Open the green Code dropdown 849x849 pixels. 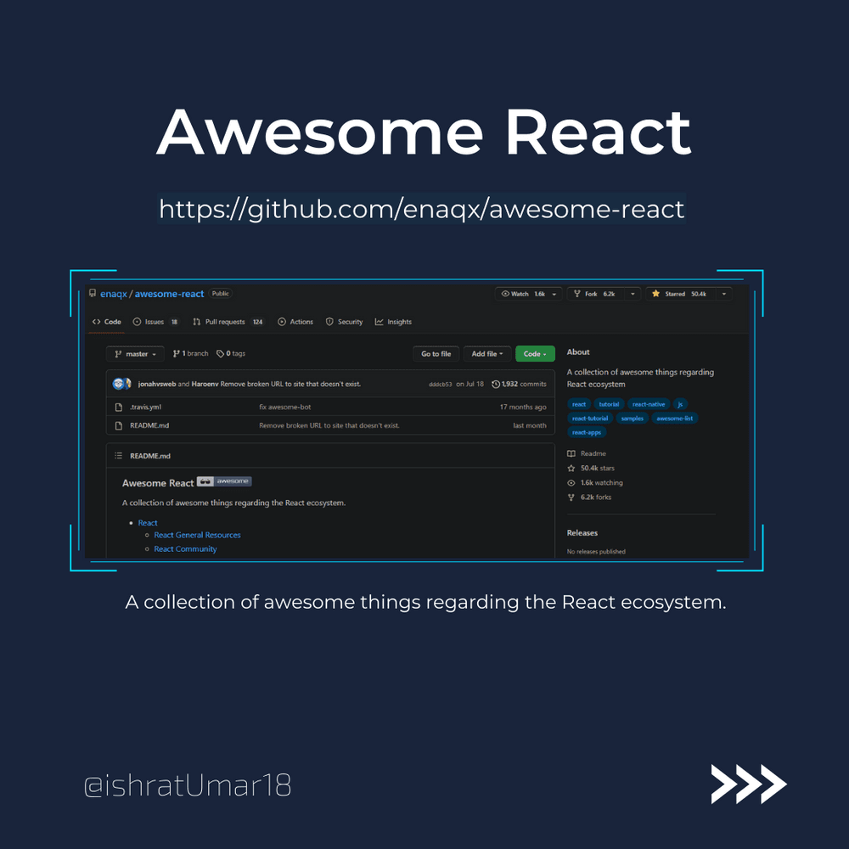point(535,354)
